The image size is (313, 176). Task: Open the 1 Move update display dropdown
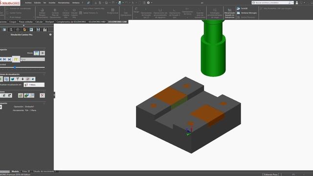34,85
